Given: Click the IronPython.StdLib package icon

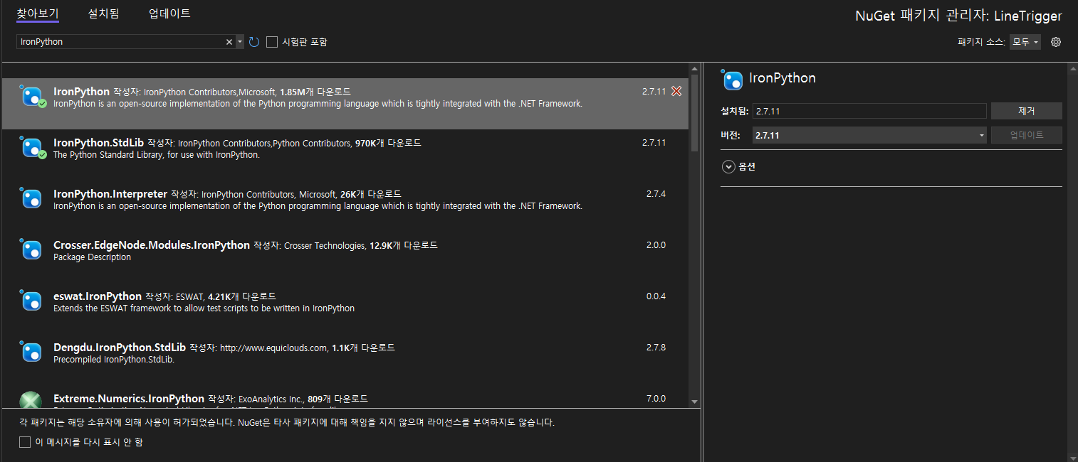Looking at the screenshot, I should (32, 148).
